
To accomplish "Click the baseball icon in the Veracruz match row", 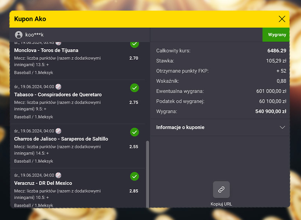I will 58,175.
